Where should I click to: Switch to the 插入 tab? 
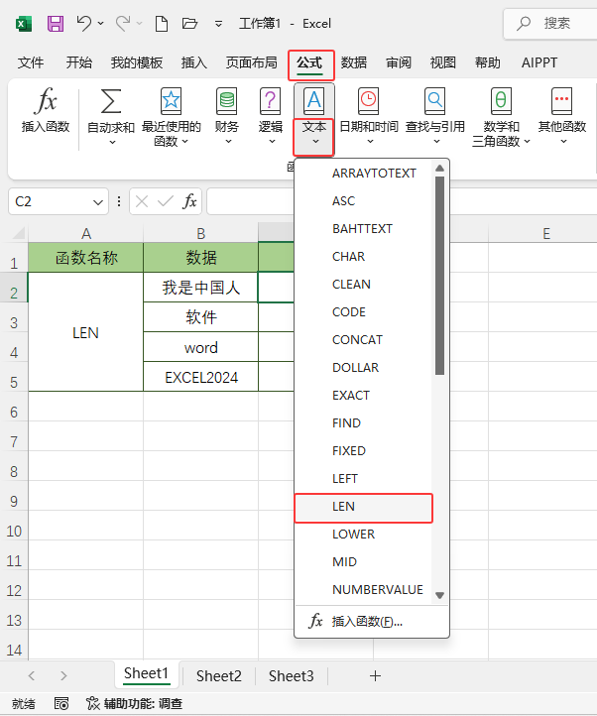click(194, 62)
